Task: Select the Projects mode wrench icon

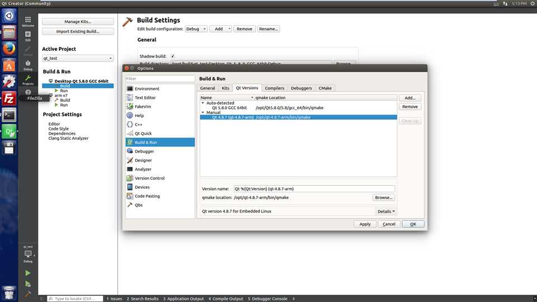Action: [28, 80]
